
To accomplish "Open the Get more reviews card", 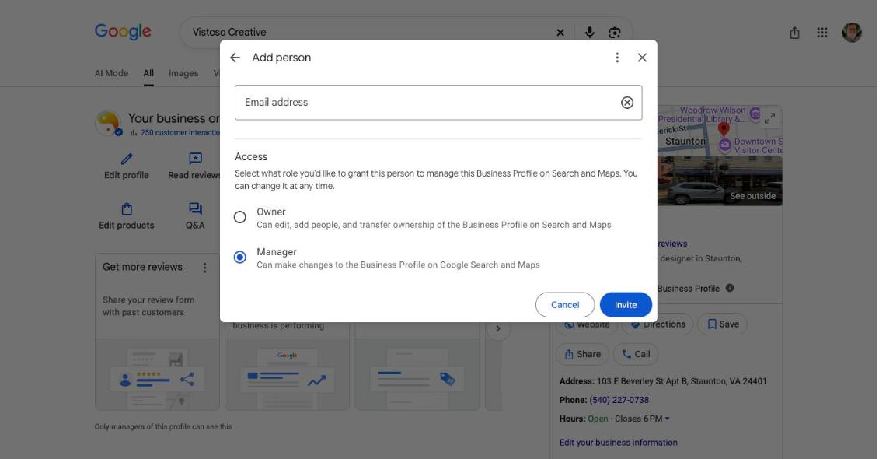I will click(157, 331).
